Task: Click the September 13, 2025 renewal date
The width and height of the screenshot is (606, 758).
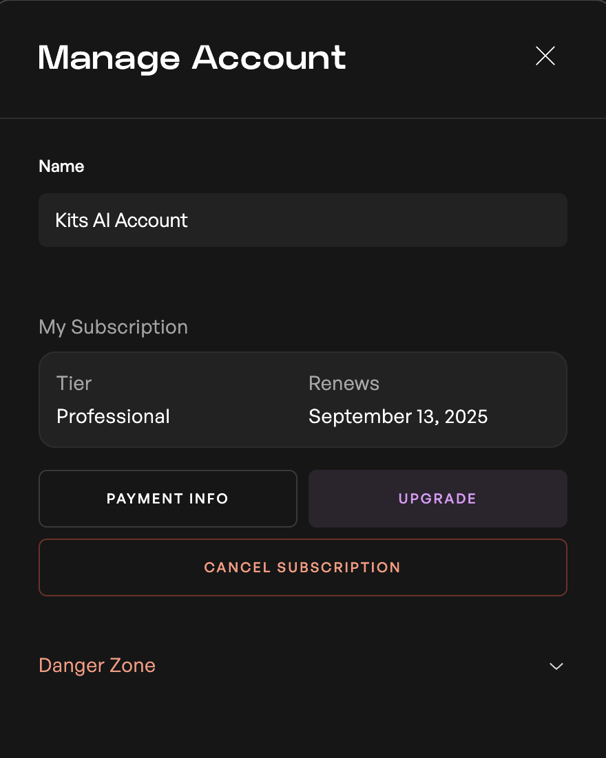Action: click(398, 416)
